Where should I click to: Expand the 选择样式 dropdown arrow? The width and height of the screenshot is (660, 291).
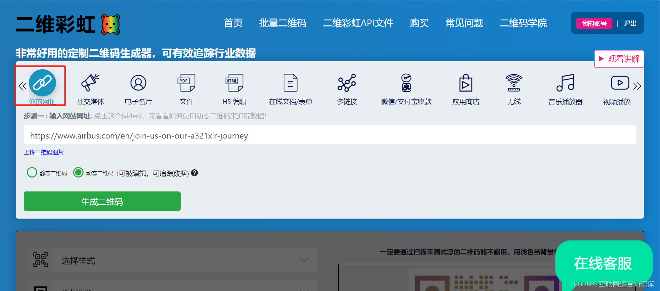[304, 260]
